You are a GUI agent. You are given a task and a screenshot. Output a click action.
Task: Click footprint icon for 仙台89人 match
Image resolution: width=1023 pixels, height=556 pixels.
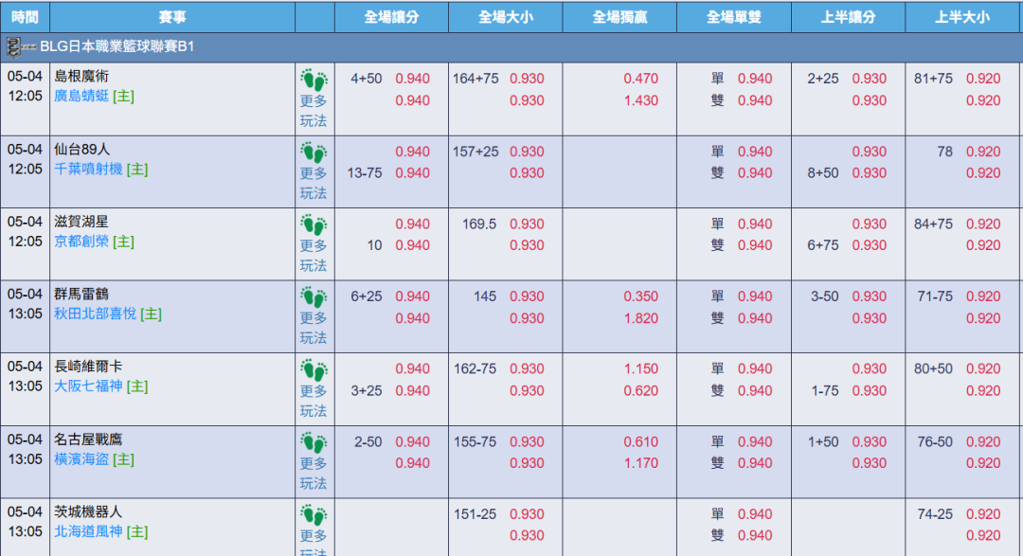314,152
